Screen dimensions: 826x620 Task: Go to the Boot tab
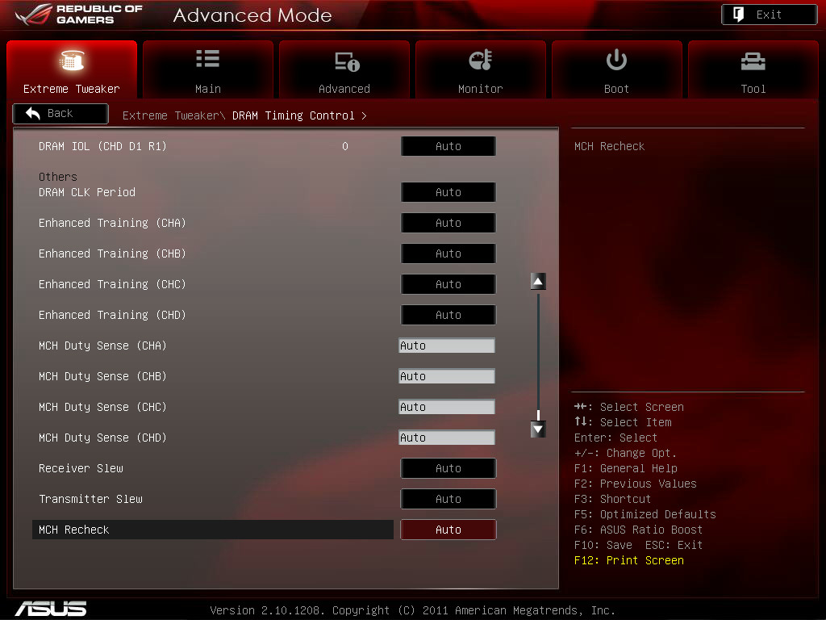(617, 69)
